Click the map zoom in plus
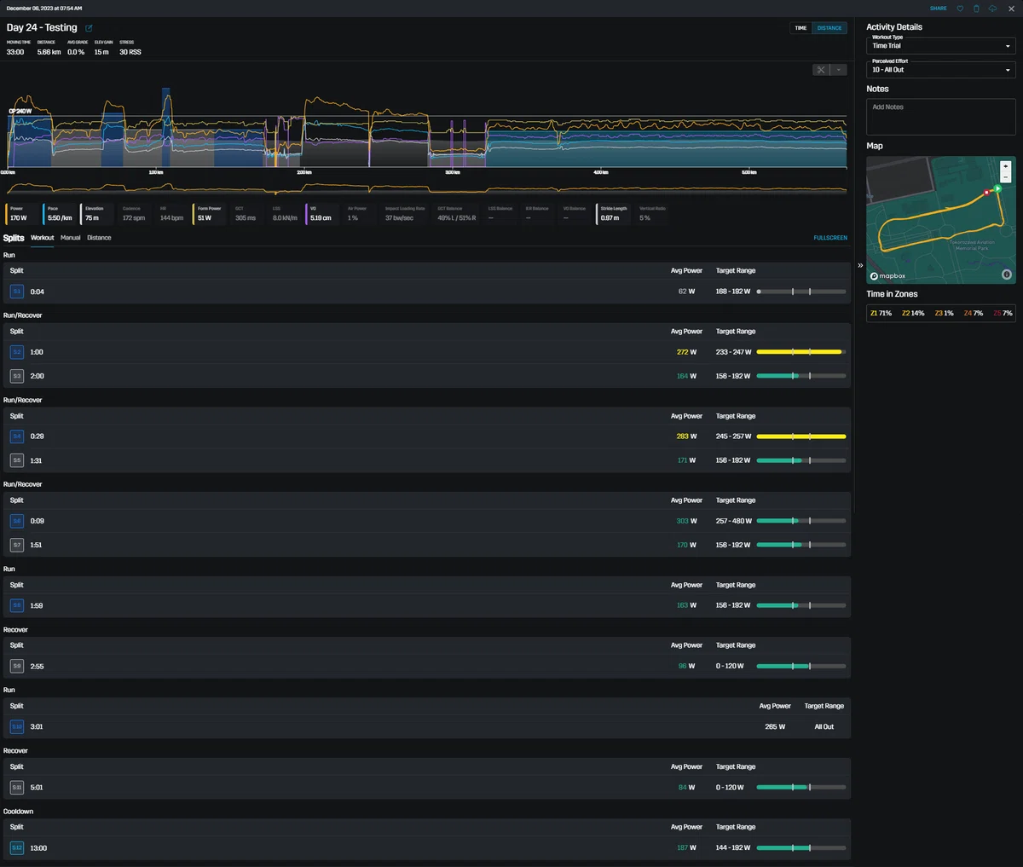 [1006, 166]
